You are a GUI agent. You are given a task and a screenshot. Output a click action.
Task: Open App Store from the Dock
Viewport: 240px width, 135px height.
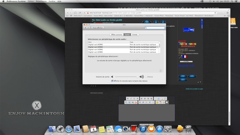pos(160,129)
